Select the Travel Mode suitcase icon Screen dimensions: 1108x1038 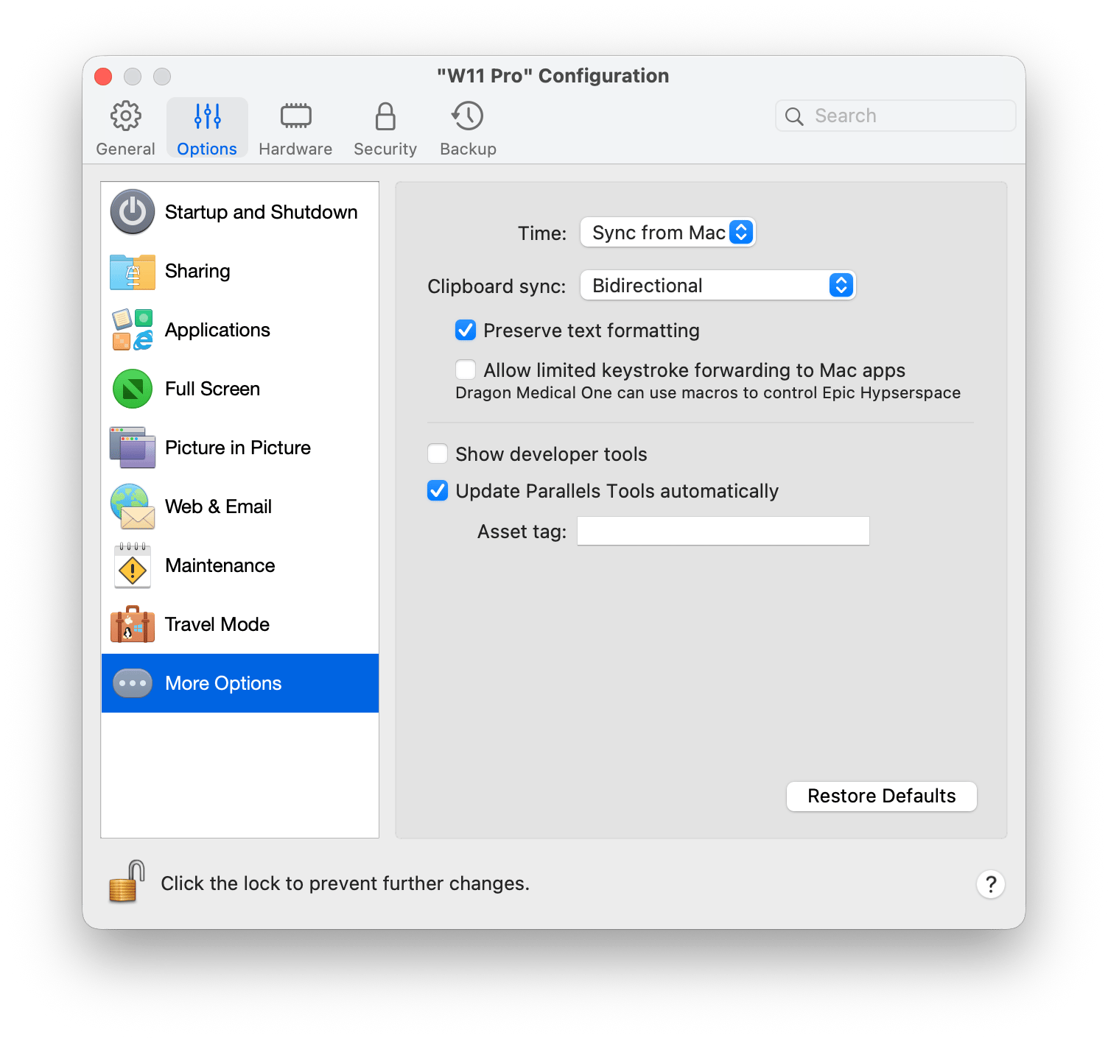coord(133,624)
